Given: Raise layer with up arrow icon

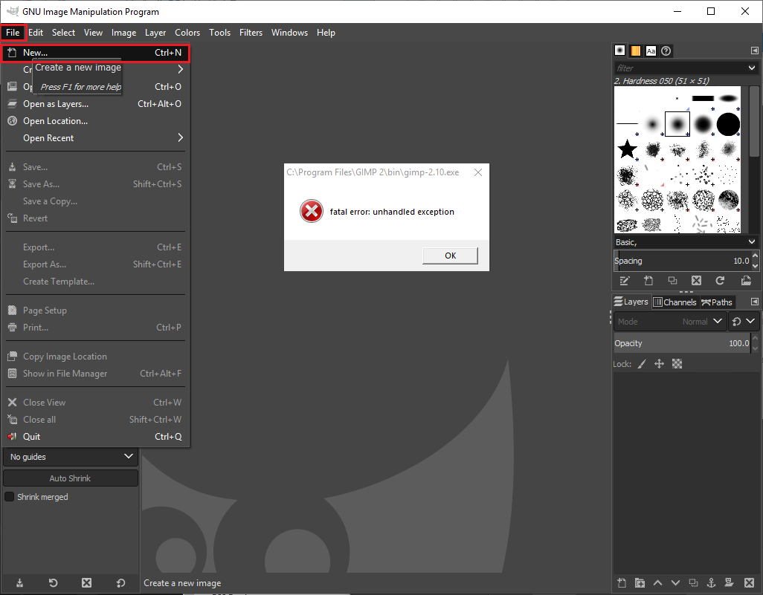Looking at the screenshot, I should pyautogui.click(x=658, y=583).
